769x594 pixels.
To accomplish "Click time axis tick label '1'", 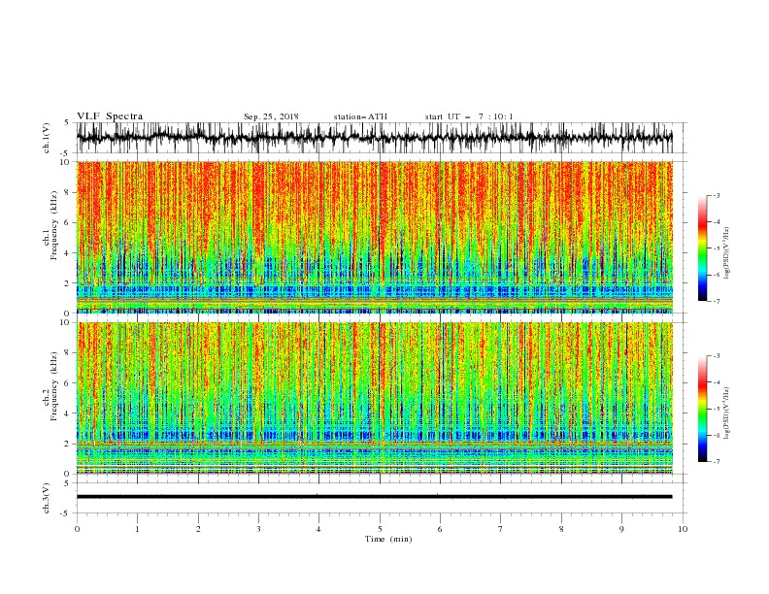I will (x=137, y=529).
